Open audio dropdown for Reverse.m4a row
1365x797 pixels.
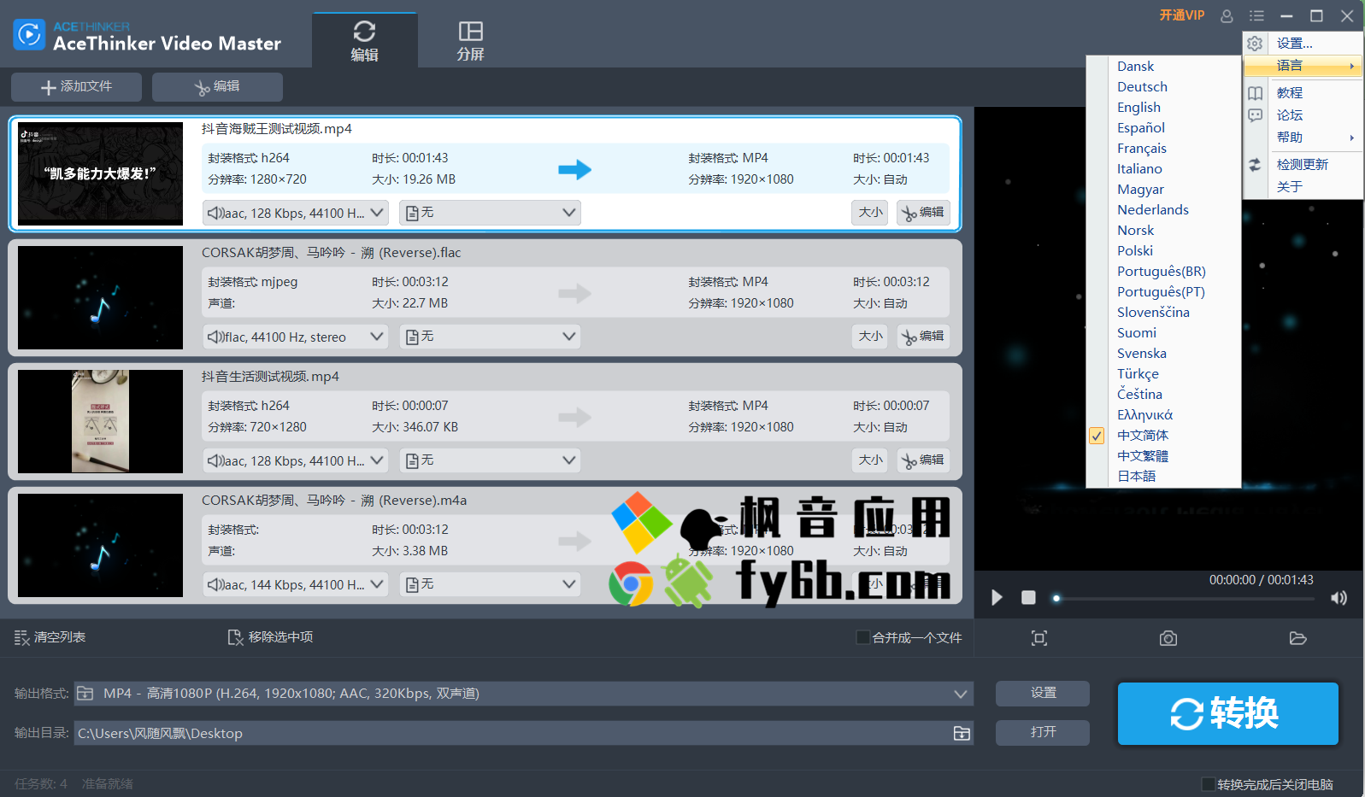tap(296, 584)
